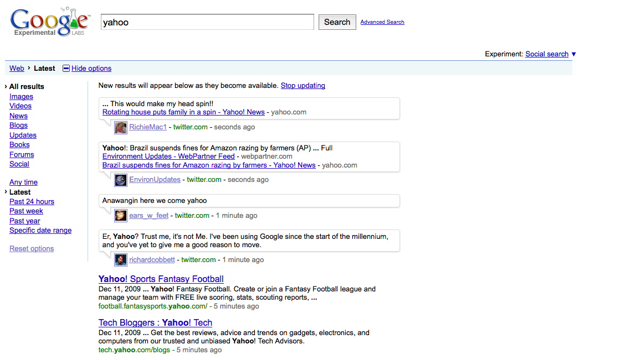Choose Past 24 hours time filter
The width and height of the screenshot is (620, 360).
click(32, 202)
